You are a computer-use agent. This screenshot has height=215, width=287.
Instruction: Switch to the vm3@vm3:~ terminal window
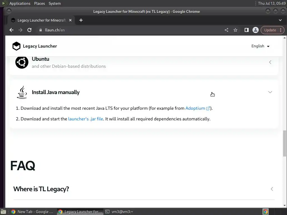119,212
